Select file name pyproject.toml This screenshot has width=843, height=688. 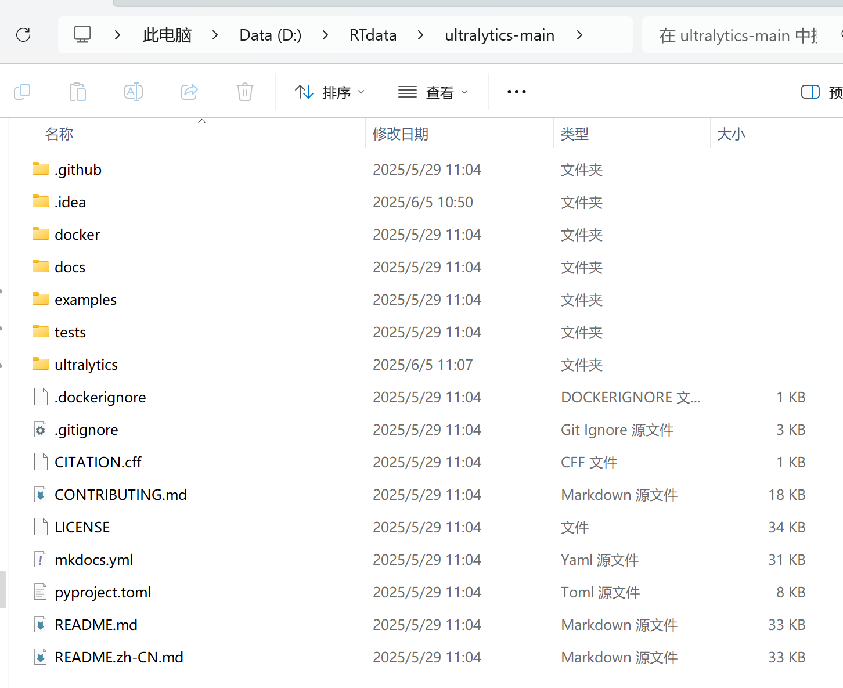click(x=103, y=592)
